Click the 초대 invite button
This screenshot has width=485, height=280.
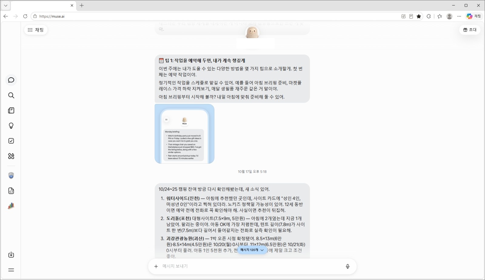(x=470, y=30)
